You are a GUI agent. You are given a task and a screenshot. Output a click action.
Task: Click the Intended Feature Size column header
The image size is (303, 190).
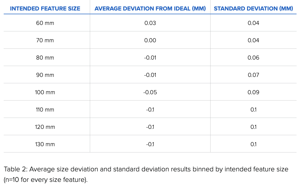[45, 8]
